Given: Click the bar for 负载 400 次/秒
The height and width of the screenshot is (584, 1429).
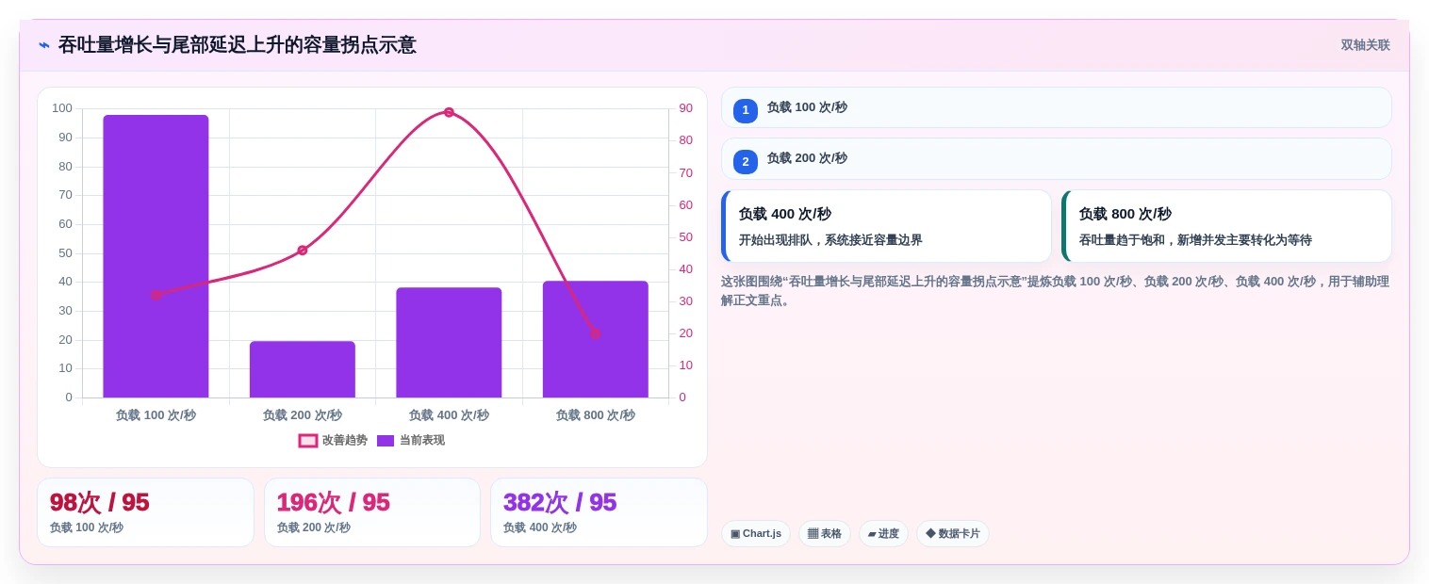Looking at the screenshot, I should (449, 343).
